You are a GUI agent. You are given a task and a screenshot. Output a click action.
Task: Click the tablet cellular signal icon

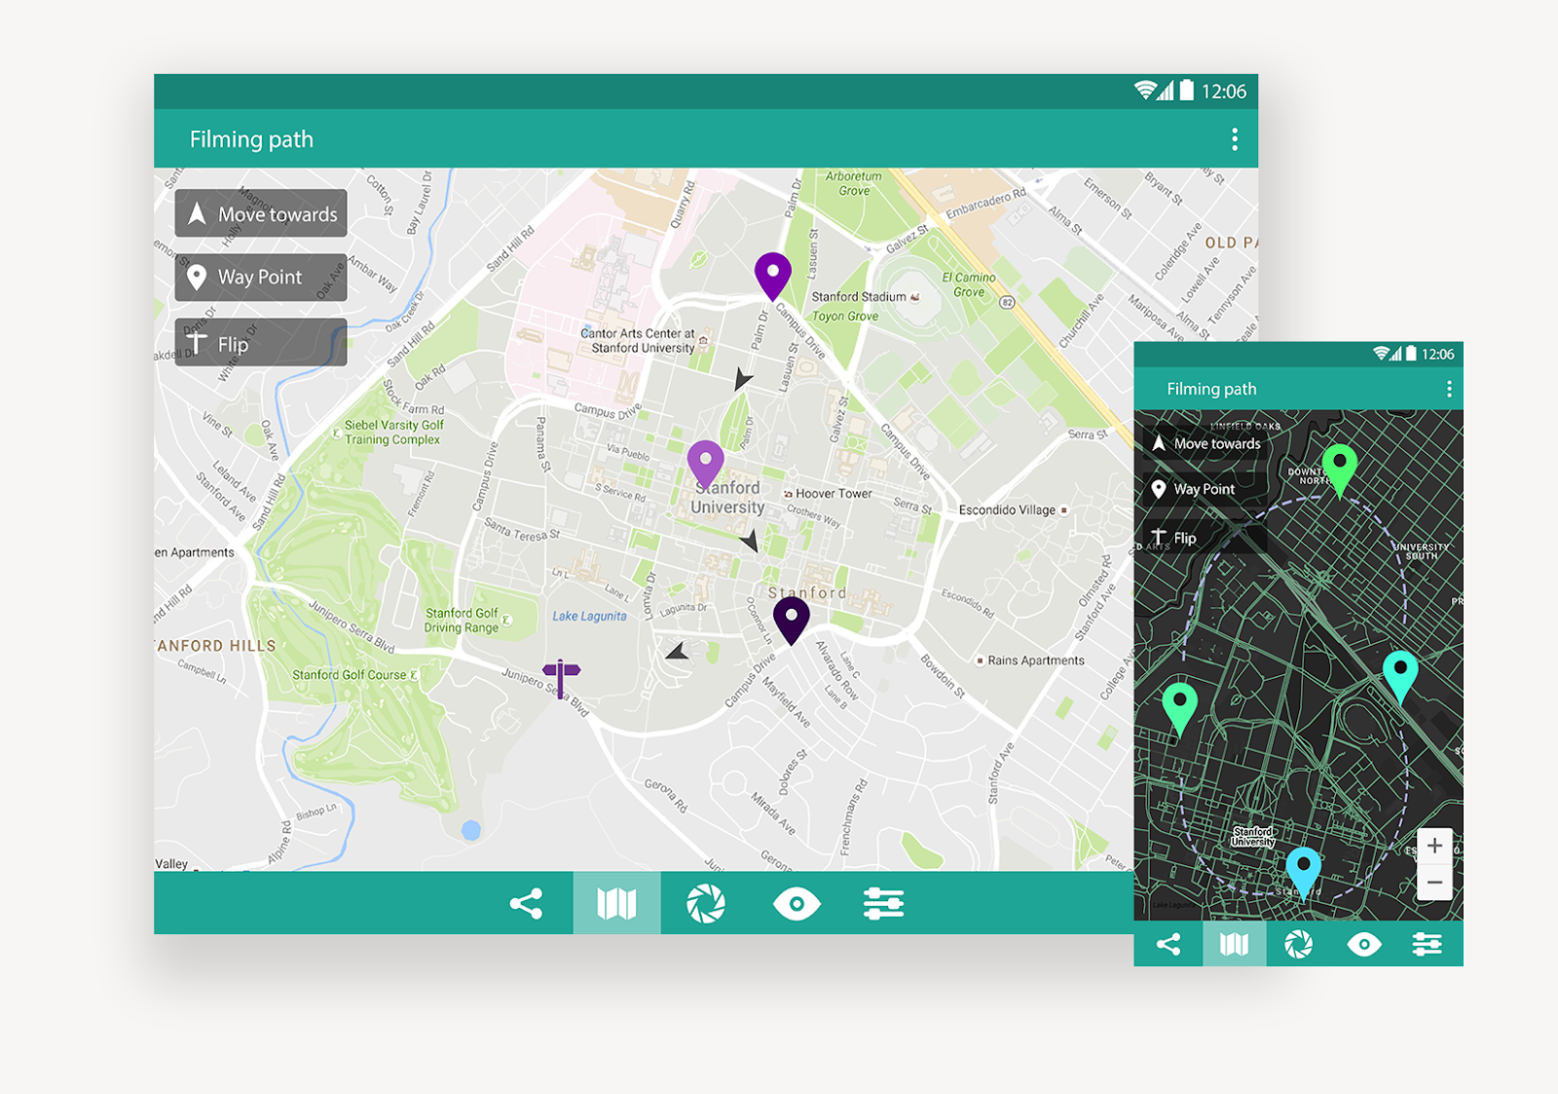tap(1166, 91)
